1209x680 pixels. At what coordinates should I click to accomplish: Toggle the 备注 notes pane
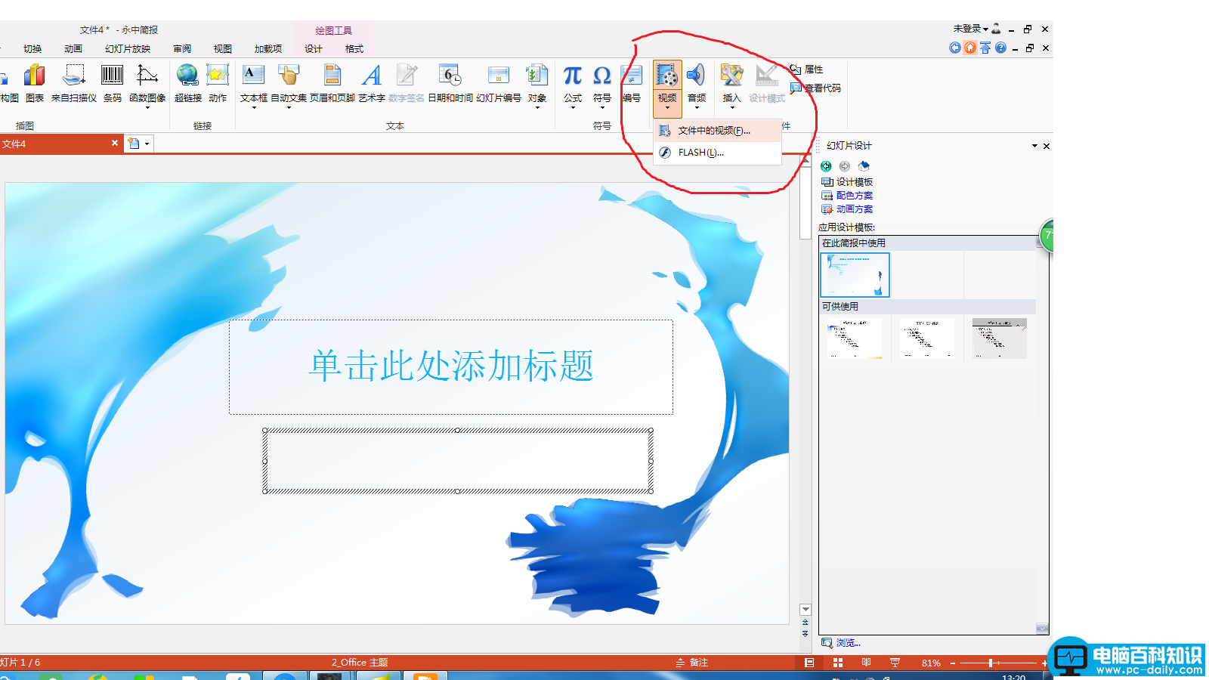pos(691,663)
